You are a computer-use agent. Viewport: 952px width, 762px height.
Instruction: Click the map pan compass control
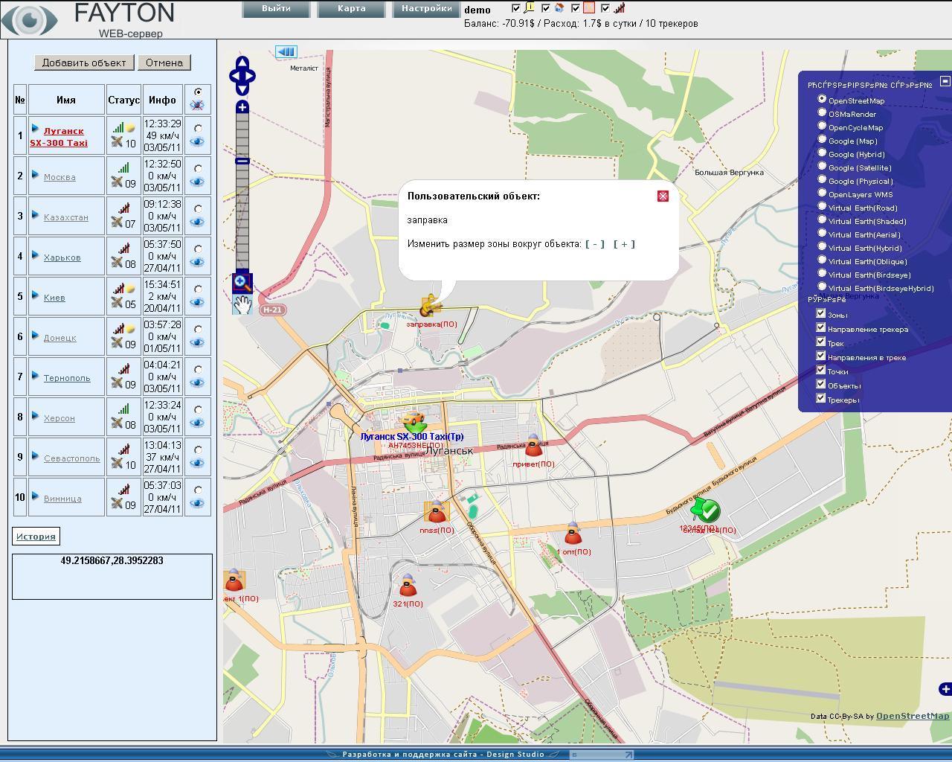tap(242, 76)
